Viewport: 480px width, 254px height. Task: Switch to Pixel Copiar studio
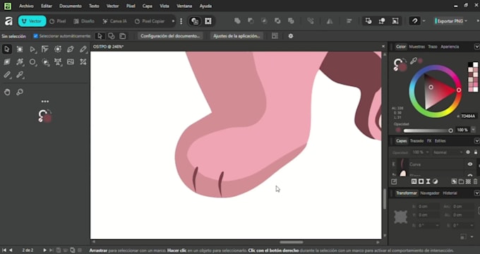pyautogui.click(x=150, y=21)
